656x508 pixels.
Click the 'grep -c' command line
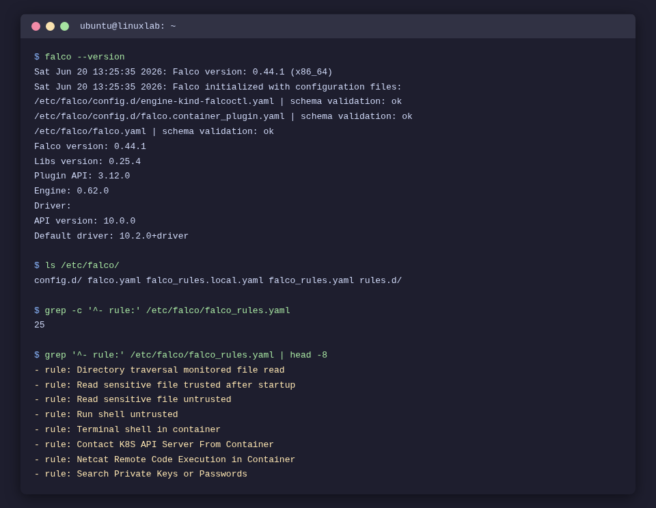(163, 310)
